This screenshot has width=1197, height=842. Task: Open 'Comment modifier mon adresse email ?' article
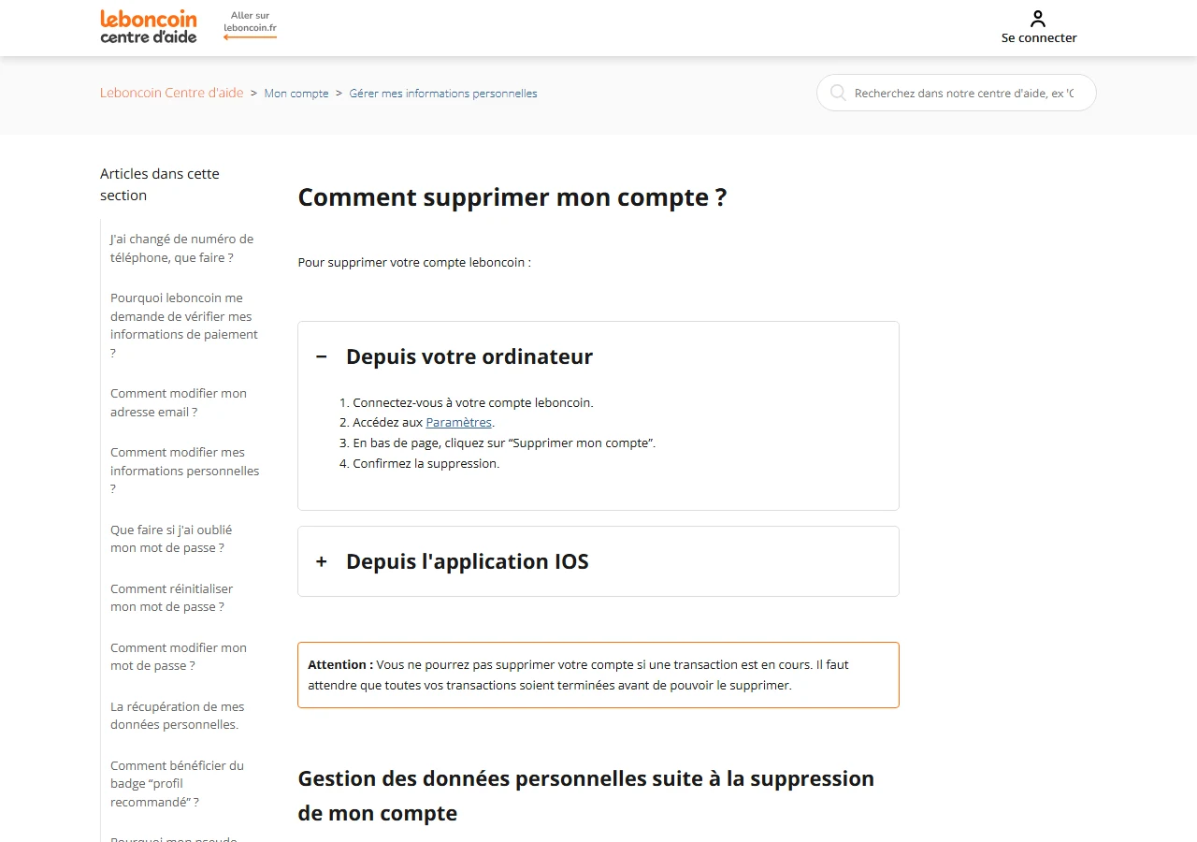coord(179,402)
